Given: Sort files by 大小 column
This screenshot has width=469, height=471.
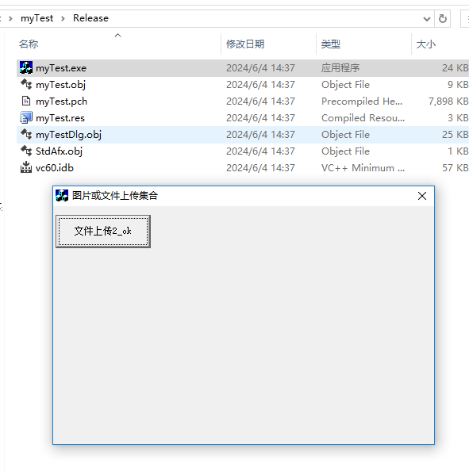Looking at the screenshot, I should [425, 44].
